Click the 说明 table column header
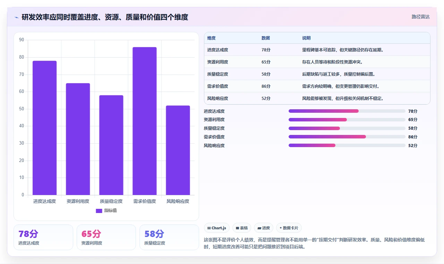Screen dimensions: 444x264 click(x=306, y=38)
